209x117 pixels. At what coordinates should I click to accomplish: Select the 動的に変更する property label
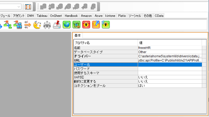106,81
